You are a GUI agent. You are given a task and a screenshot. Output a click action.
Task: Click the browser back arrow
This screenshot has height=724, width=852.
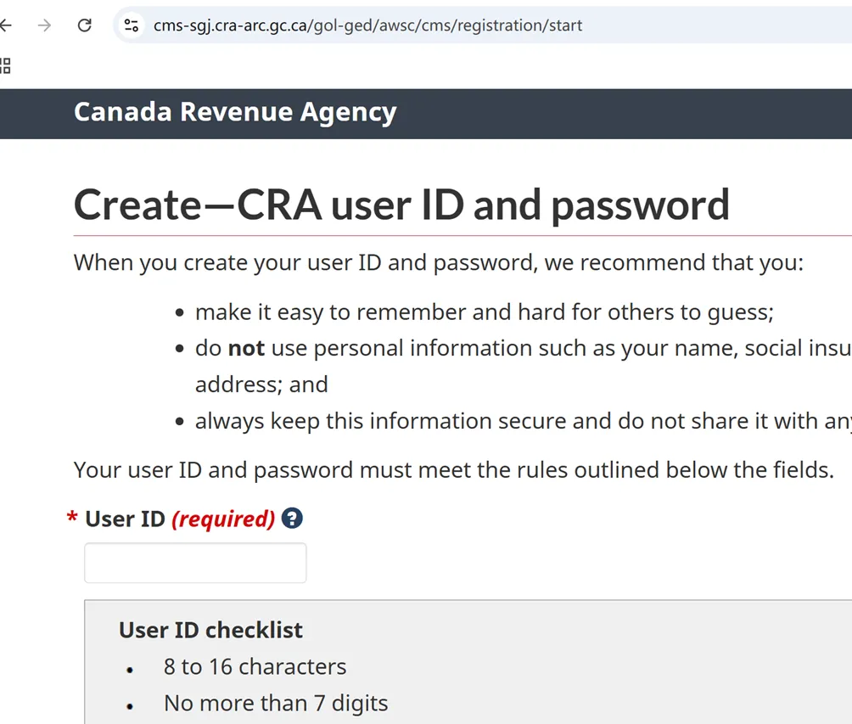coord(7,25)
